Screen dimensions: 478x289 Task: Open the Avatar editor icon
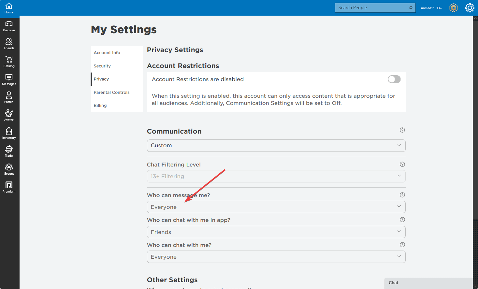click(9, 115)
